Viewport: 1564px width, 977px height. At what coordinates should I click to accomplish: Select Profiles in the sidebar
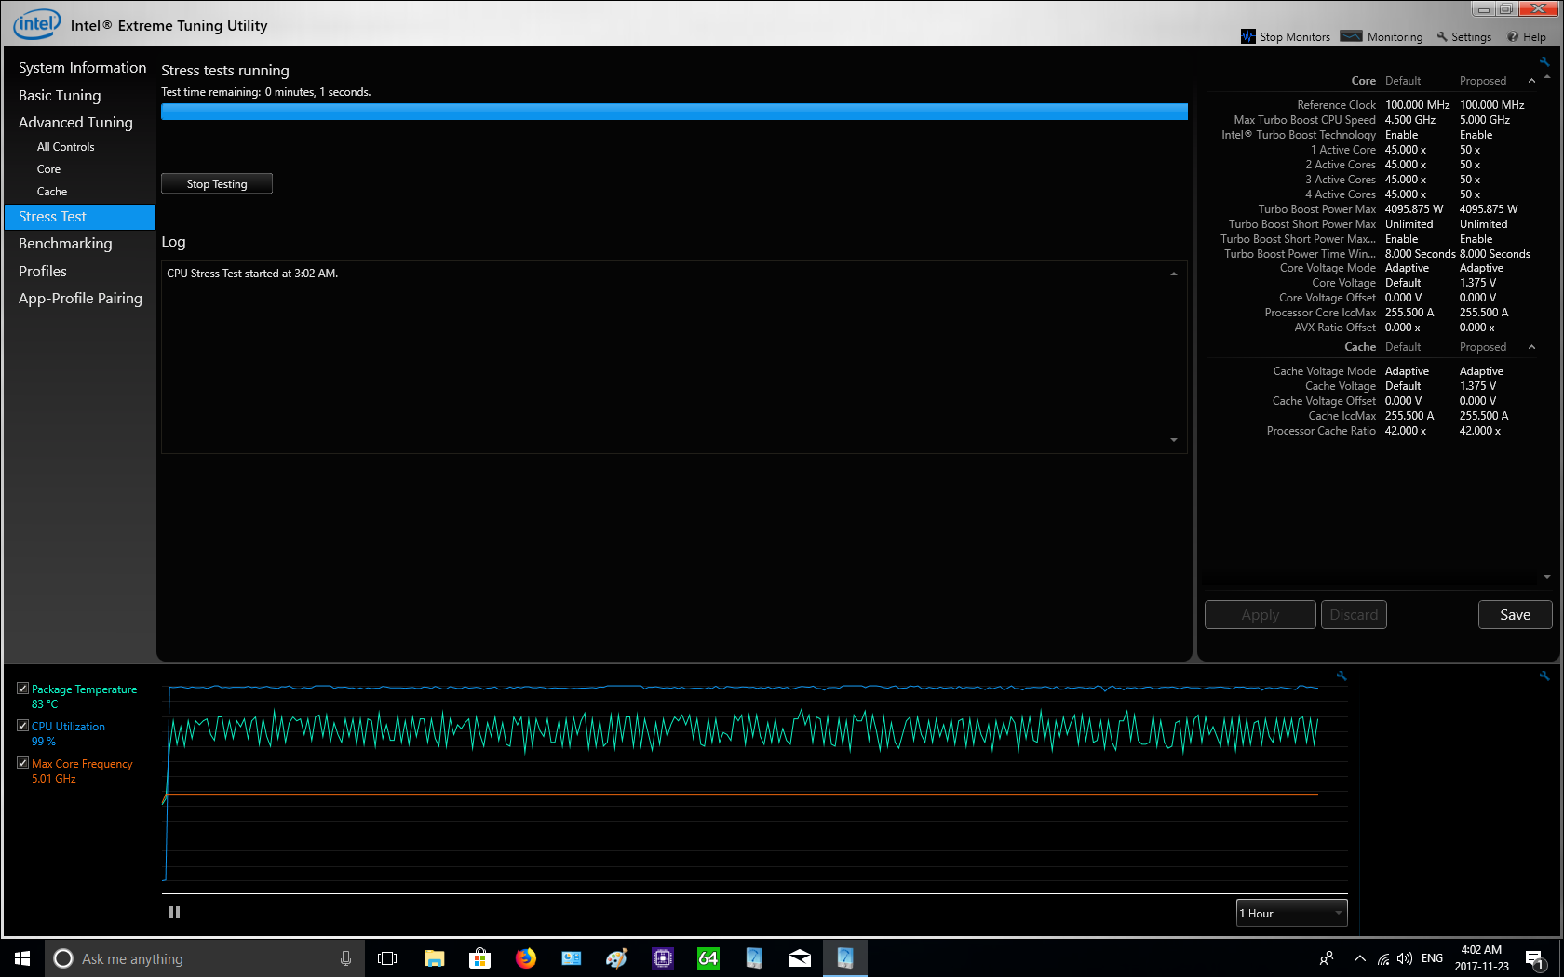point(43,272)
